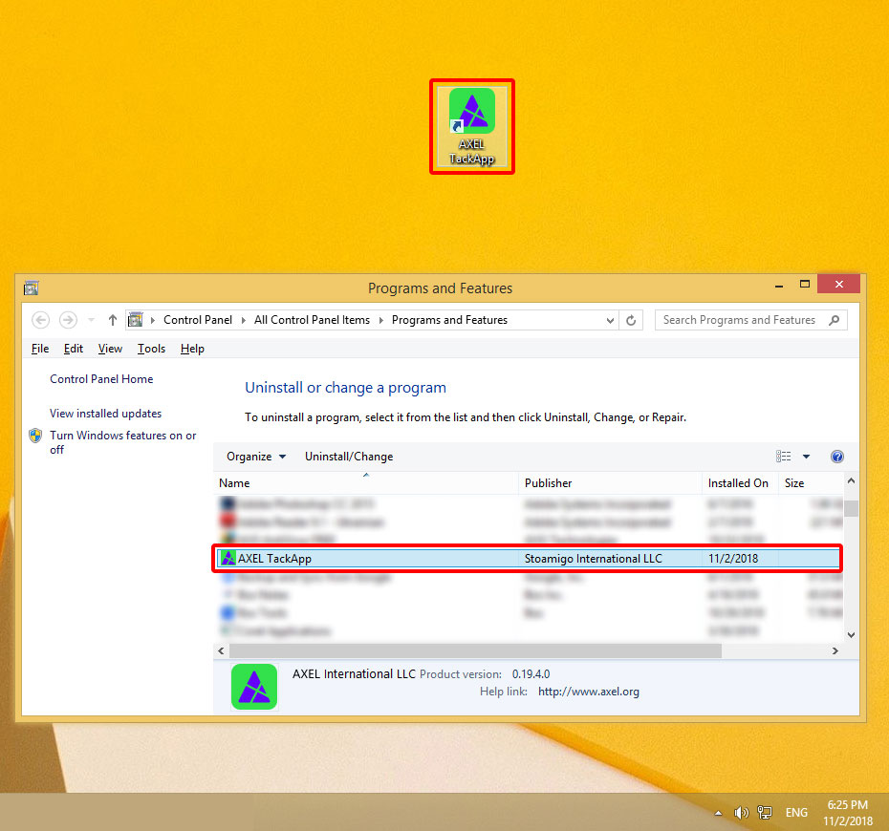Expand chevron after All Control Panel Items
The height and width of the screenshot is (831, 889).
[381, 320]
